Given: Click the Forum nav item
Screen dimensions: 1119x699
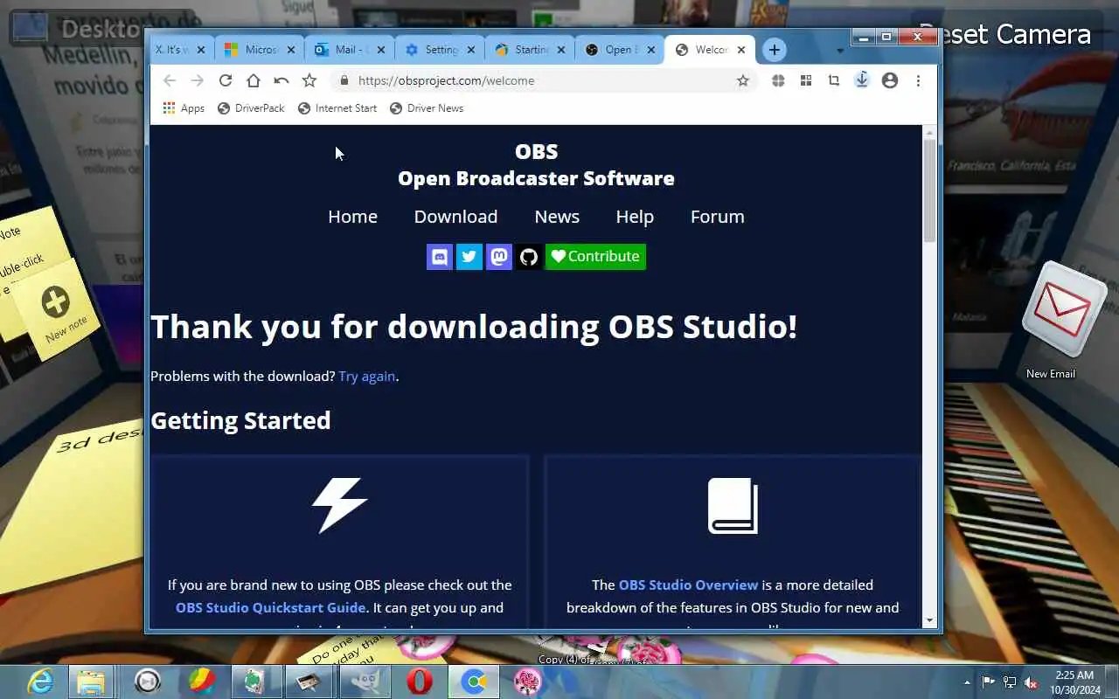Looking at the screenshot, I should 718,217.
